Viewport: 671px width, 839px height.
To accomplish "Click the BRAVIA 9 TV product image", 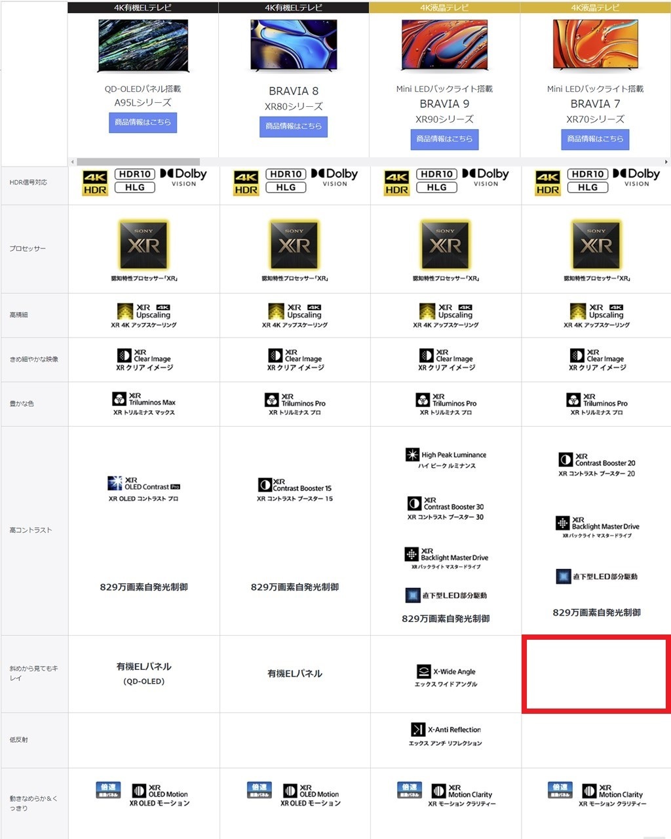I will 444,45.
